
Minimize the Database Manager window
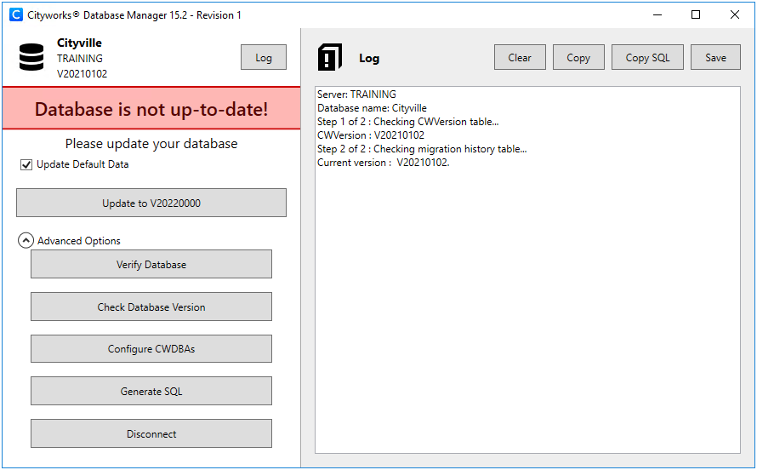pos(657,14)
